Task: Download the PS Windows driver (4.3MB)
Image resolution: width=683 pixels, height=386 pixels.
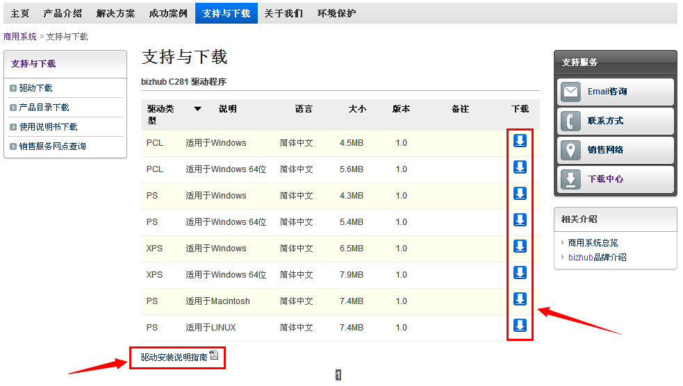Action: (x=520, y=194)
